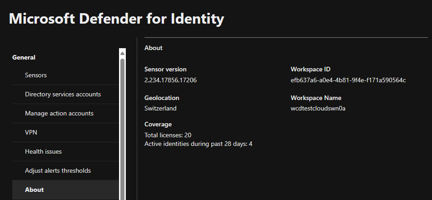Open Directory services accounts
Screen dimensions: 432x200
65,95
